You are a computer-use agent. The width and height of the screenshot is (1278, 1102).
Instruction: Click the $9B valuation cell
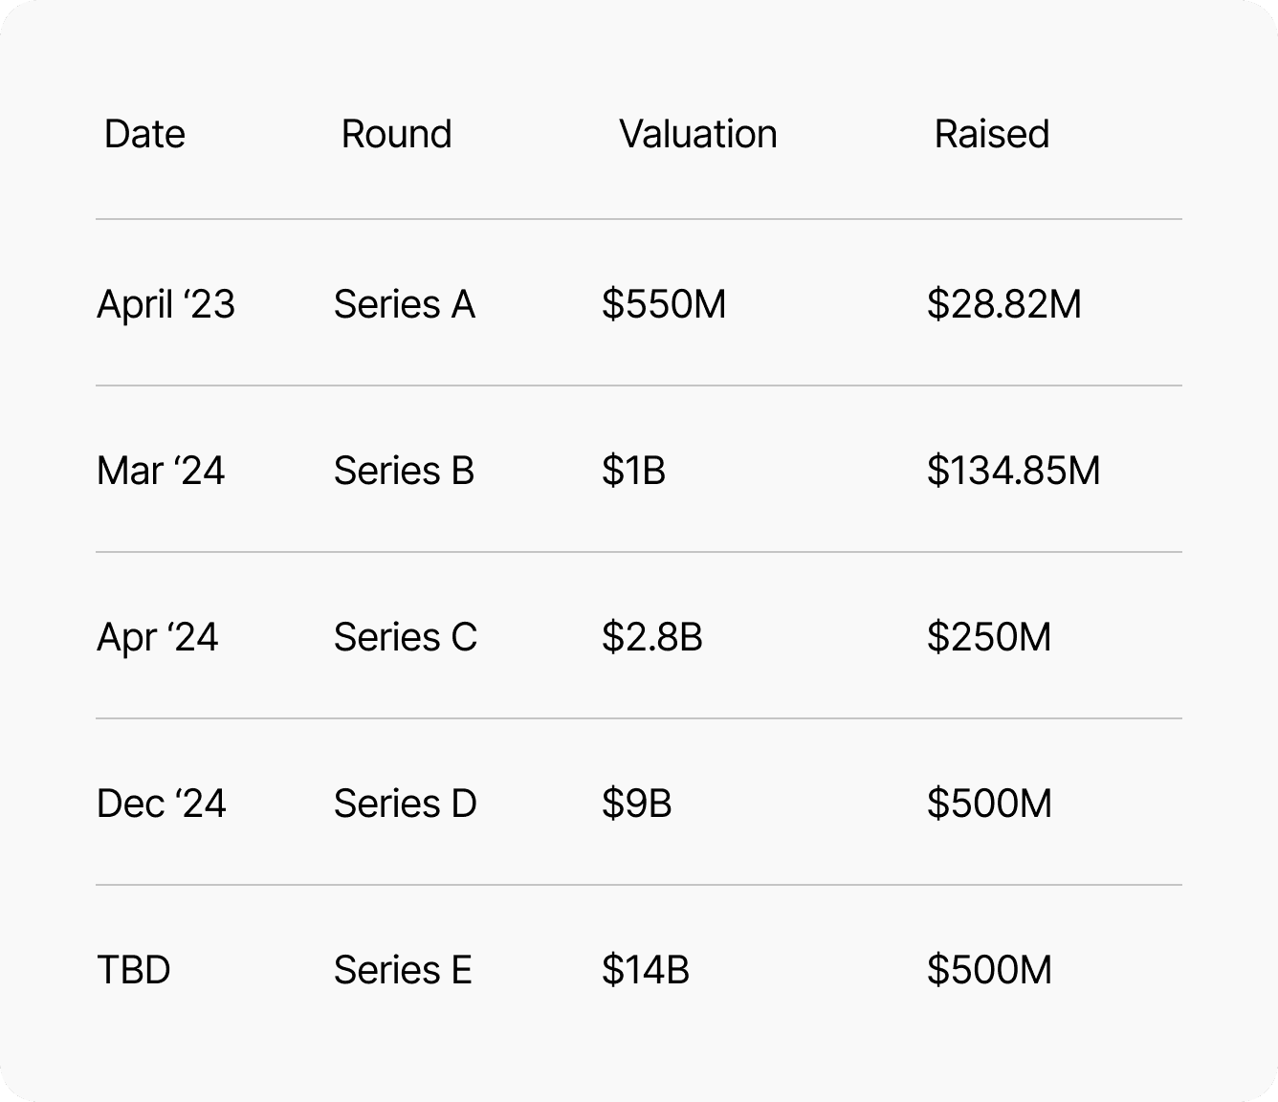pos(637,804)
